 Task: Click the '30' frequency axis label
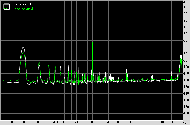(x=11, y=122)
